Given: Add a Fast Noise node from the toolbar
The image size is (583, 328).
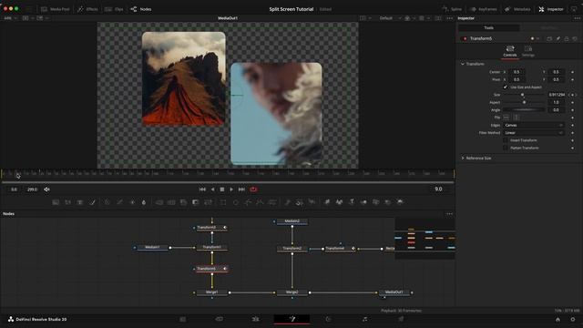Looking at the screenshot, I should (67, 202).
